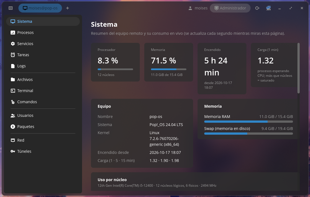Image resolution: width=310 pixels, height=197 pixels.
Task: Click the Procesos activity icon
Action: tap(13, 33)
